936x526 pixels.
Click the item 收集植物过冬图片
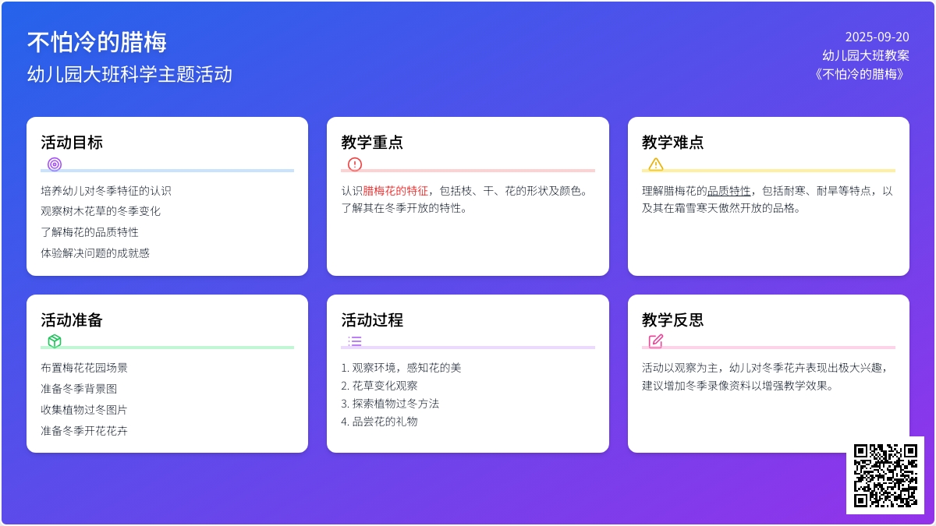(x=84, y=410)
